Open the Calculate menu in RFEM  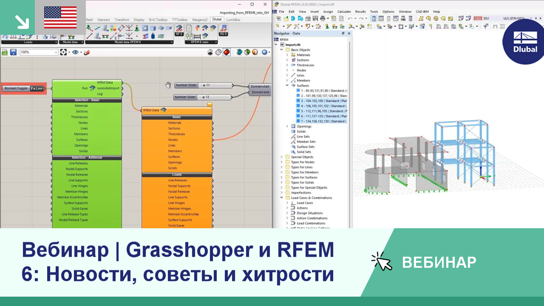(344, 12)
